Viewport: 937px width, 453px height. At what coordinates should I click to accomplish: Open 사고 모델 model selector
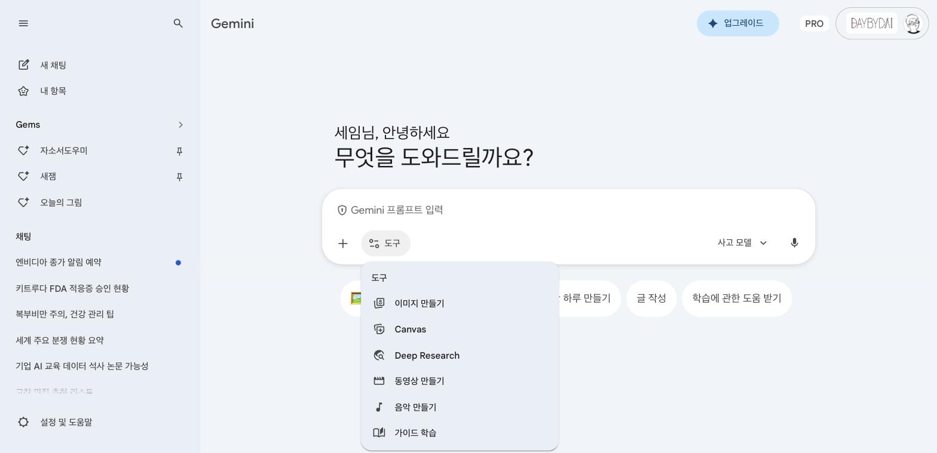click(x=742, y=243)
